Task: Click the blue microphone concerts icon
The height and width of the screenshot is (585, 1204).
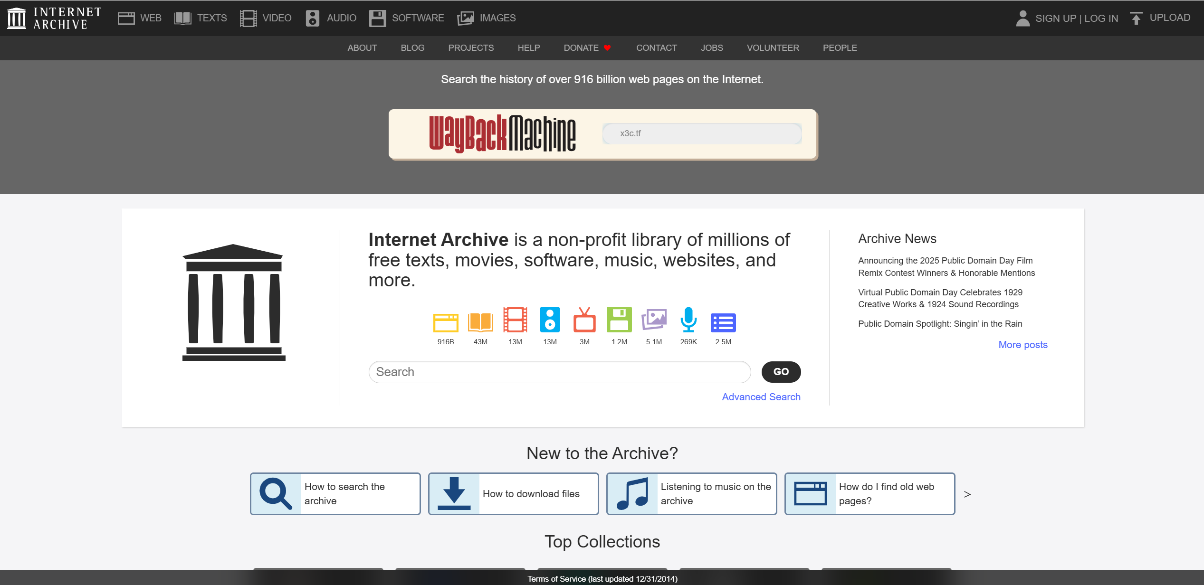Action: pyautogui.click(x=688, y=320)
